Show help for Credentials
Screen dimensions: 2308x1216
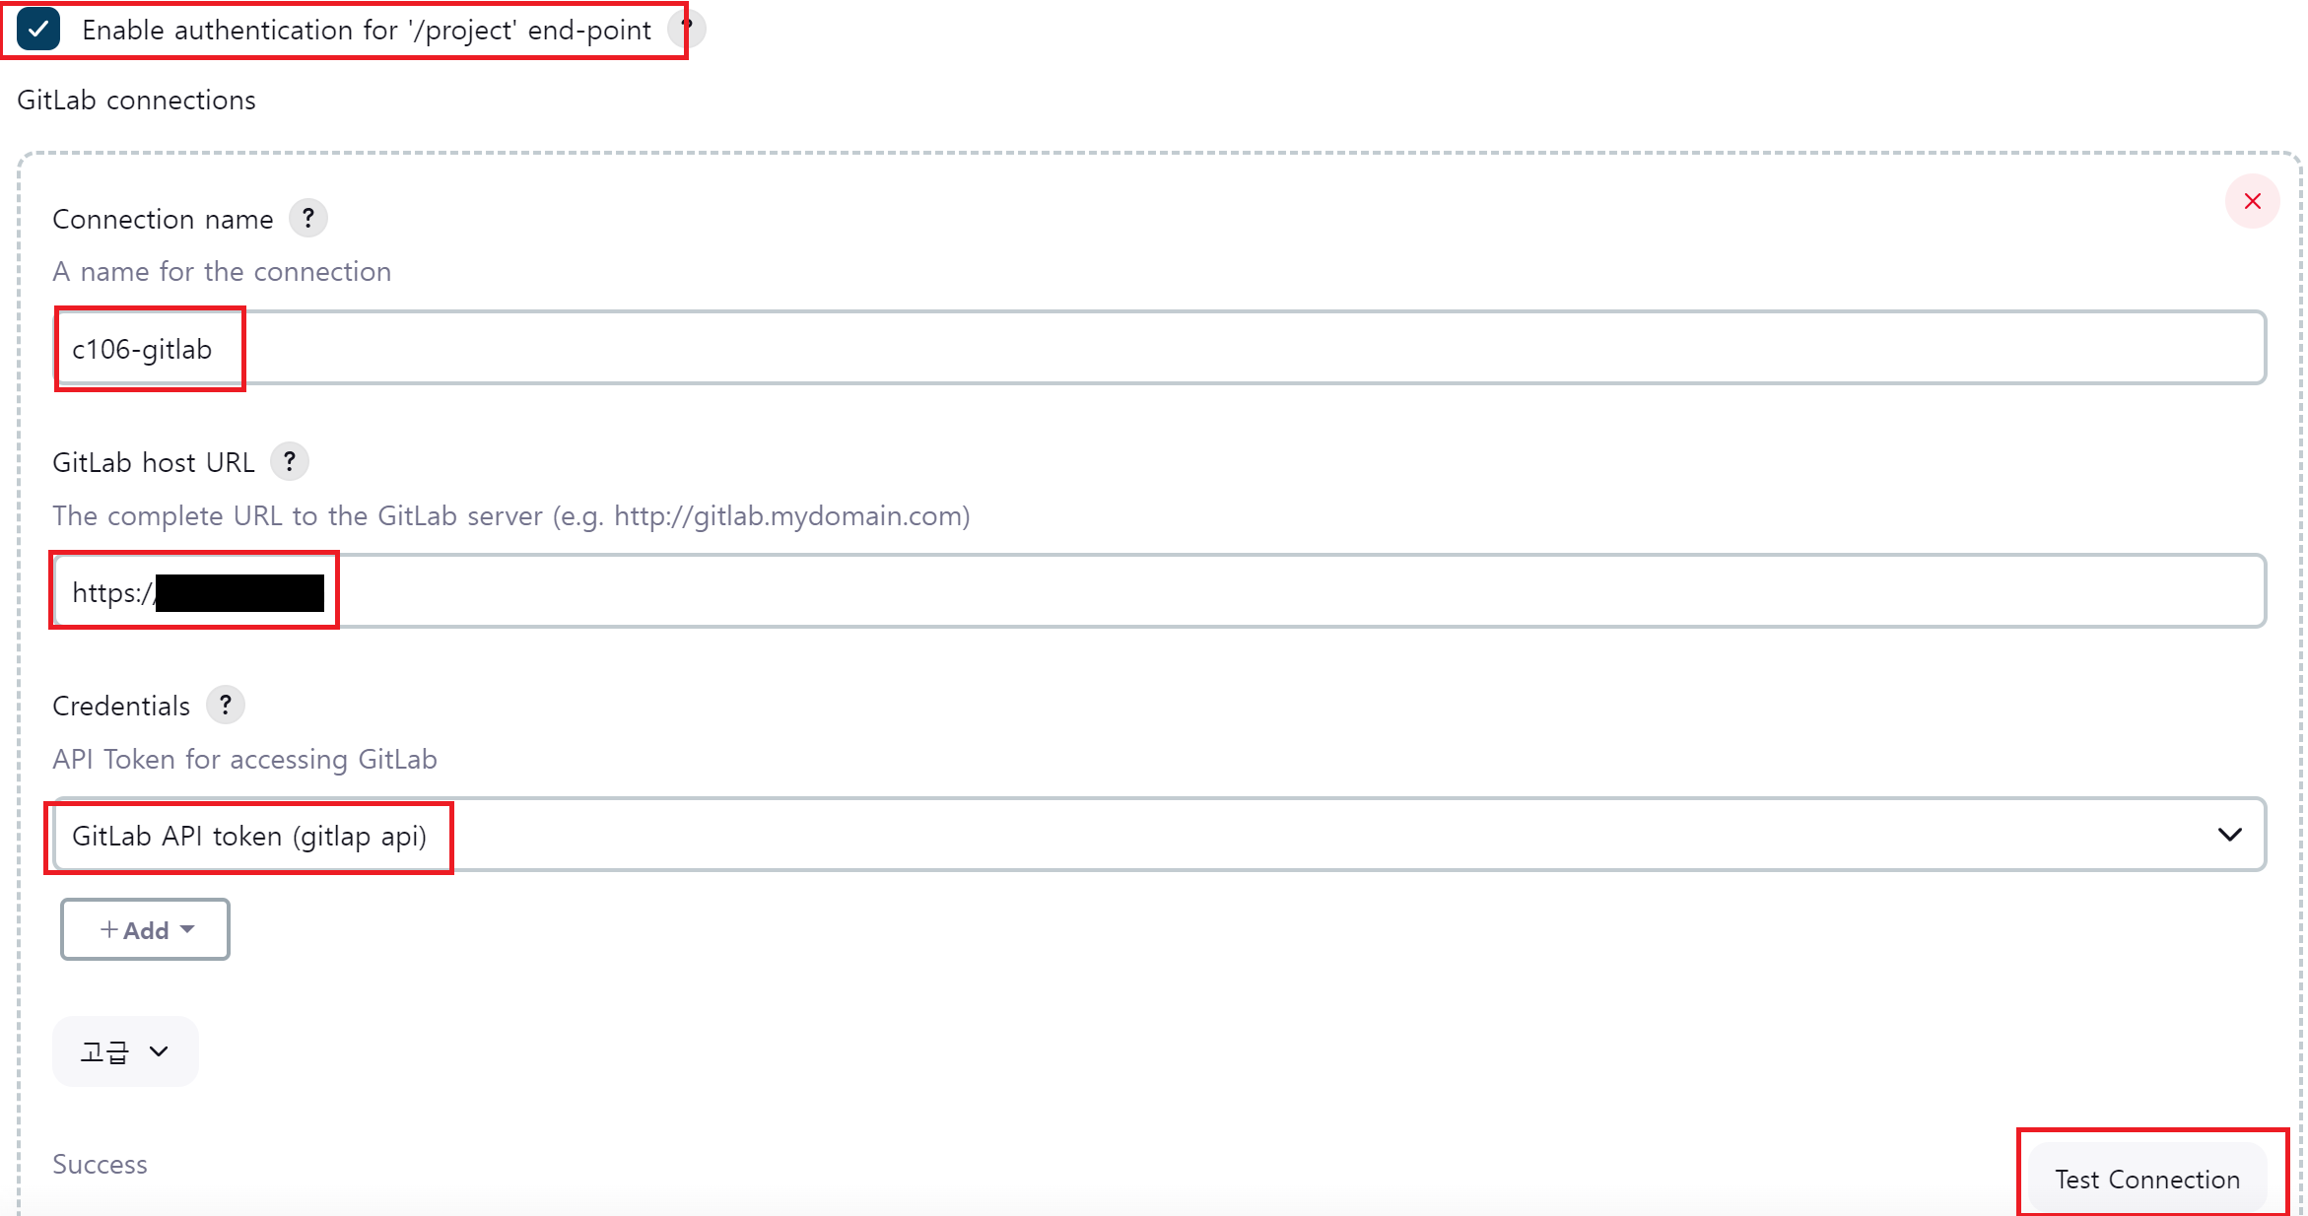click(226, 705)
